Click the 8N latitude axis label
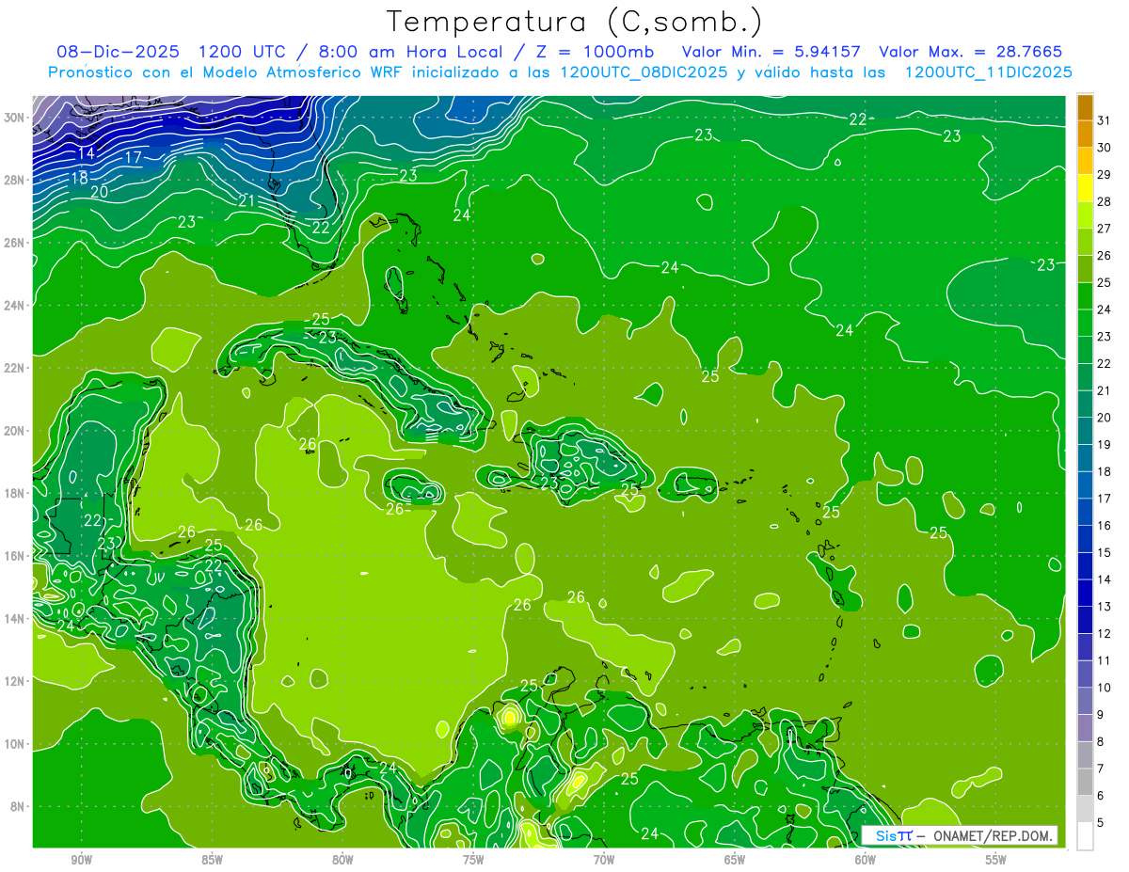Image resolution: width=1129 pixels, height=872 pixels. coord(18,807)
